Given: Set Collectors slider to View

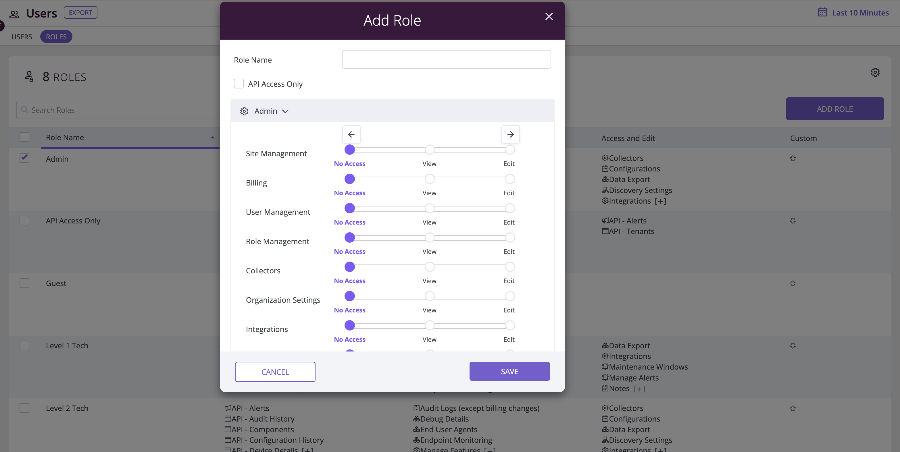Looking at the screenshot, I should click(430, 267).
